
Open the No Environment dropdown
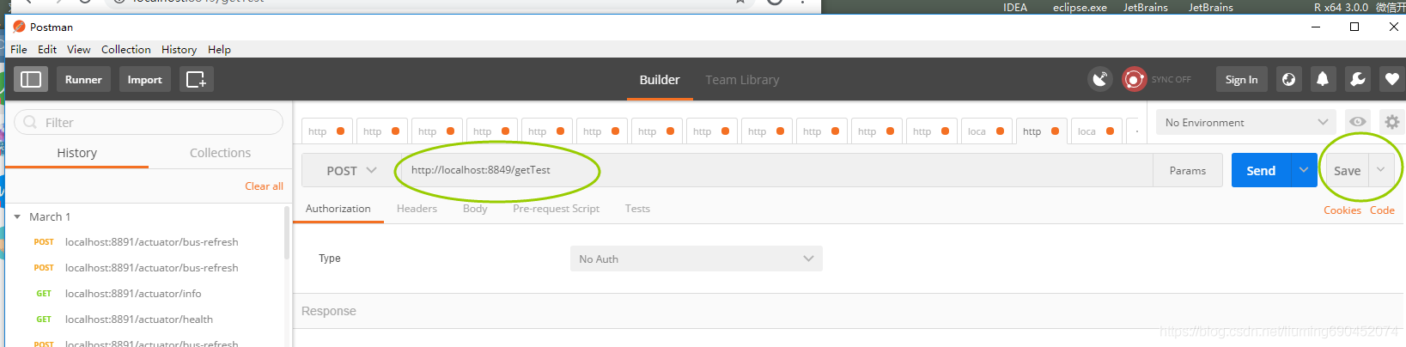[1245, 122]
